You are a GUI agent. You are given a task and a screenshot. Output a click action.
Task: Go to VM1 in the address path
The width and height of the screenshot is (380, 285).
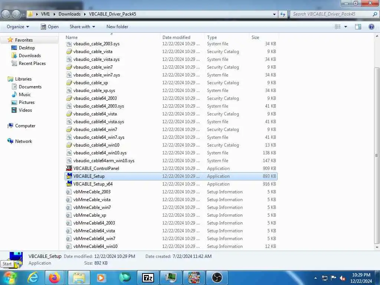[x=45, y=14]
